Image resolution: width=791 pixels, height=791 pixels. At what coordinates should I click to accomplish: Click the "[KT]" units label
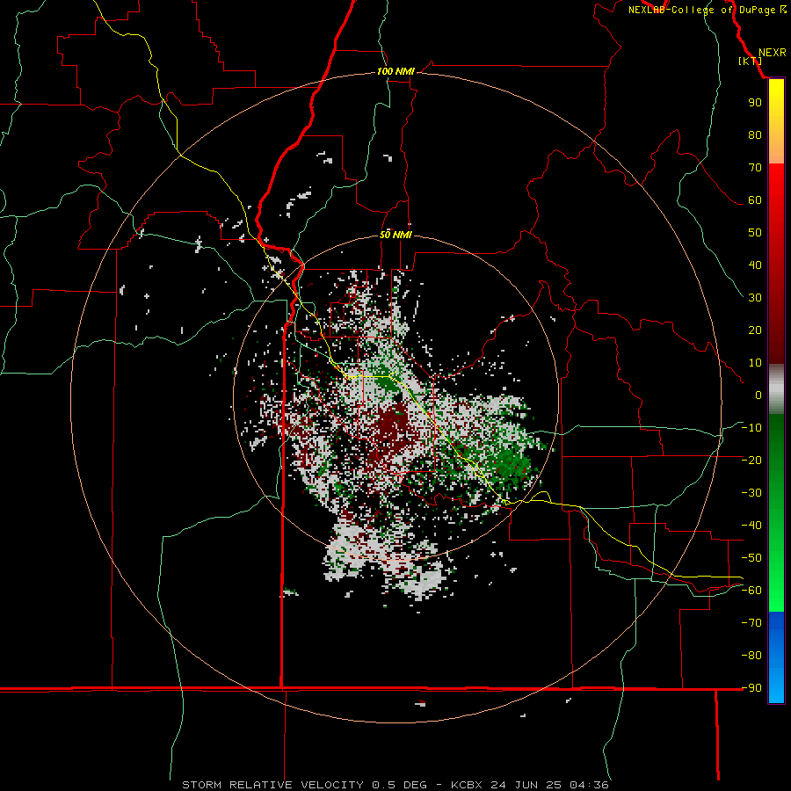(751, 61)
